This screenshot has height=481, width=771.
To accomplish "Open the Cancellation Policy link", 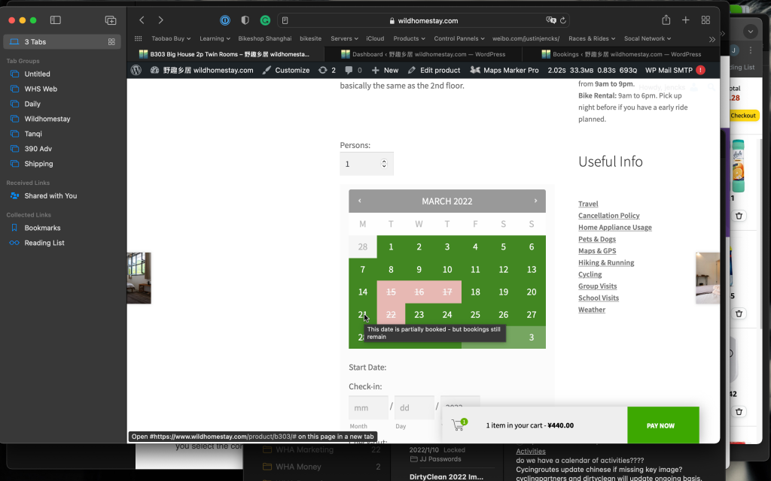I will pos(608,216).
